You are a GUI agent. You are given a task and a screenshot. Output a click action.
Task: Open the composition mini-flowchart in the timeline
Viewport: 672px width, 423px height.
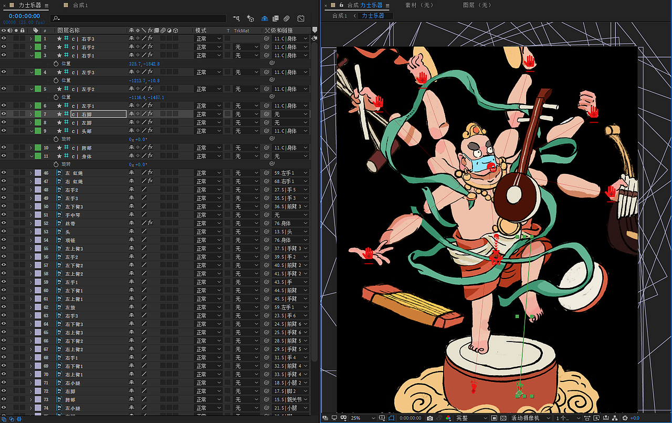point(237,18)
